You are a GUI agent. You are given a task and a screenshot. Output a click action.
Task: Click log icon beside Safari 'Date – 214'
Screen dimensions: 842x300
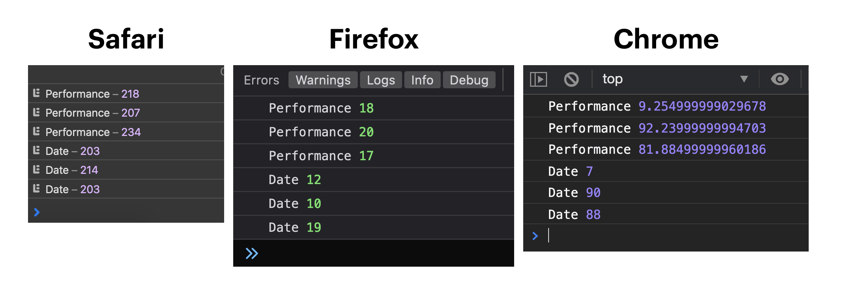36,169
